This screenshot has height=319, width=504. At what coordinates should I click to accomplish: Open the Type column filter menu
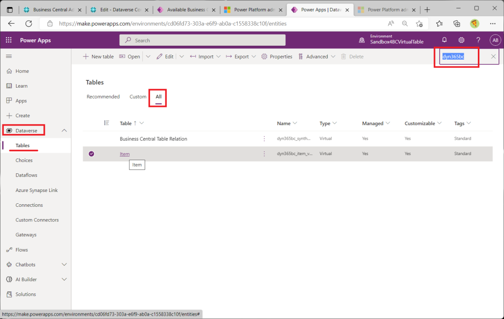tap(335, 123)
